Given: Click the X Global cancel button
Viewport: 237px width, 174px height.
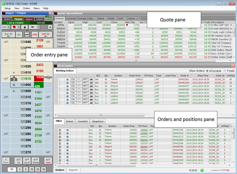Looking at the screenshot, I should [x=36, y=161].
